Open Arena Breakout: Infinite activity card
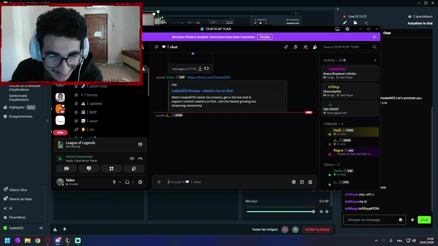Image resolution: width=438 pixels, height=246 pixels. point(350,73)
